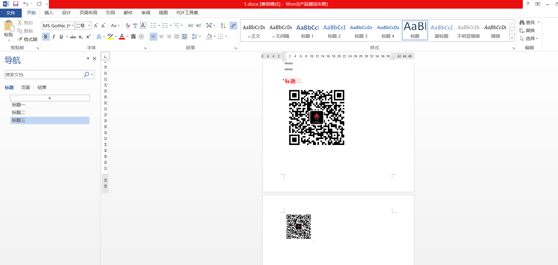Open the change case Aa dropdown
558x265 pixels.
click(115, 26)
